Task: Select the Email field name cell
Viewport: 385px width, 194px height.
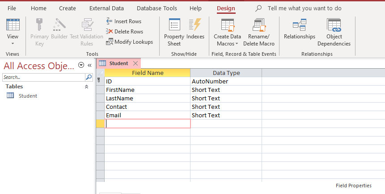Action: point(147,116)
